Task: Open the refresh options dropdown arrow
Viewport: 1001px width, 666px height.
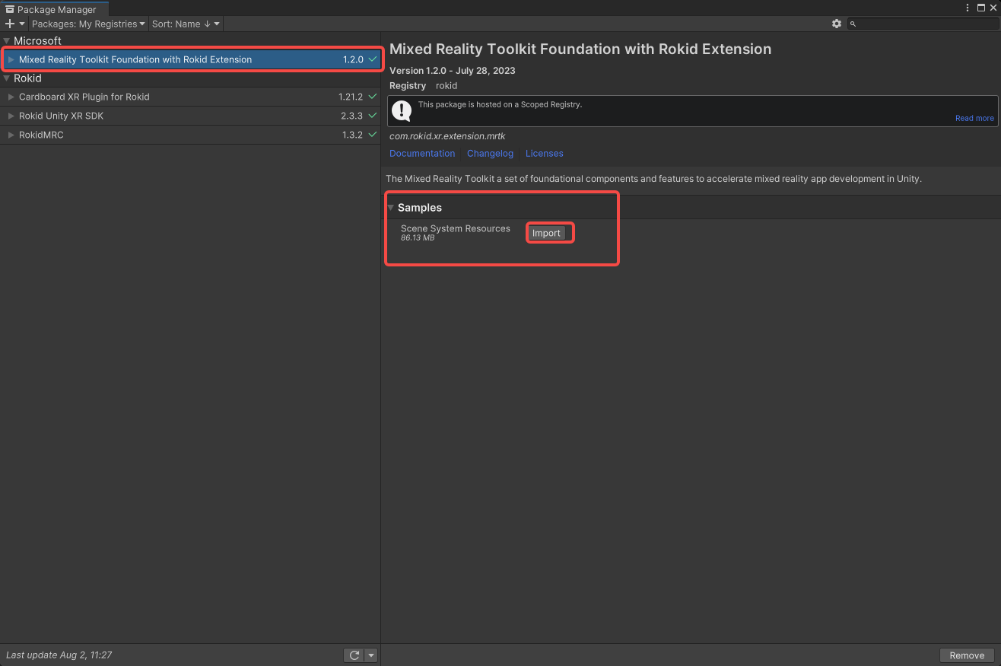Action: pos(371,655)
